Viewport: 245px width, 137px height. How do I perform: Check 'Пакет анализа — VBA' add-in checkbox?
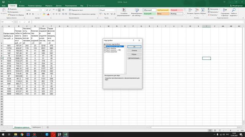coord(105,50)
